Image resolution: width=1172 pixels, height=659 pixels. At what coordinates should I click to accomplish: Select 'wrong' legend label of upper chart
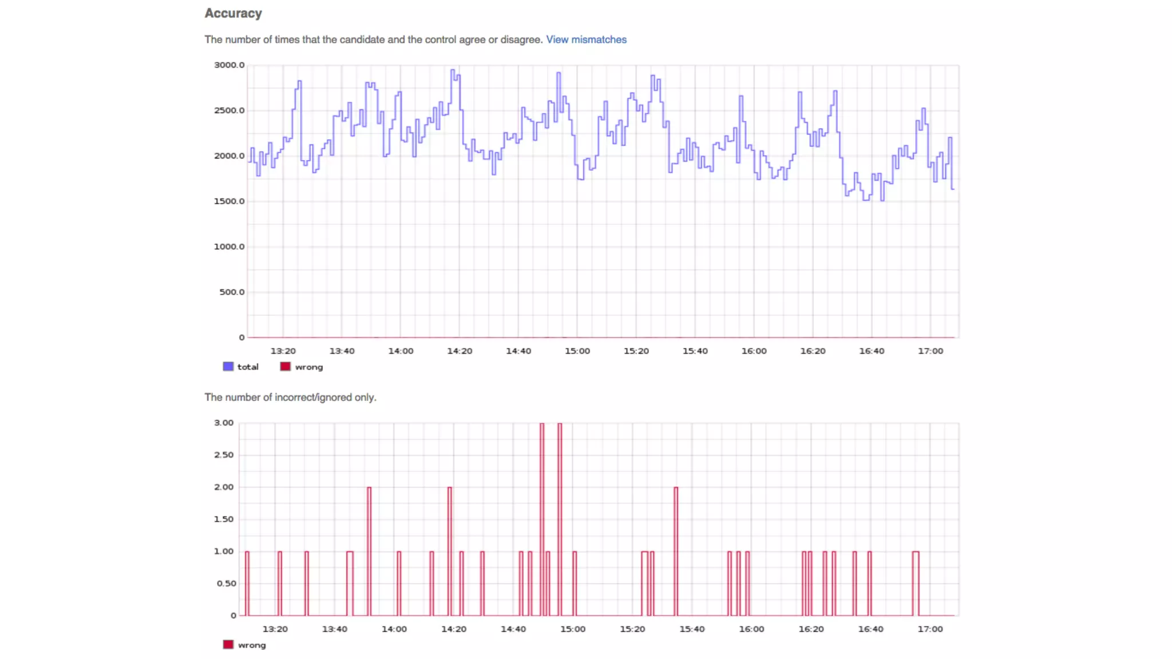pyautogui.click(x=309, y=367)
